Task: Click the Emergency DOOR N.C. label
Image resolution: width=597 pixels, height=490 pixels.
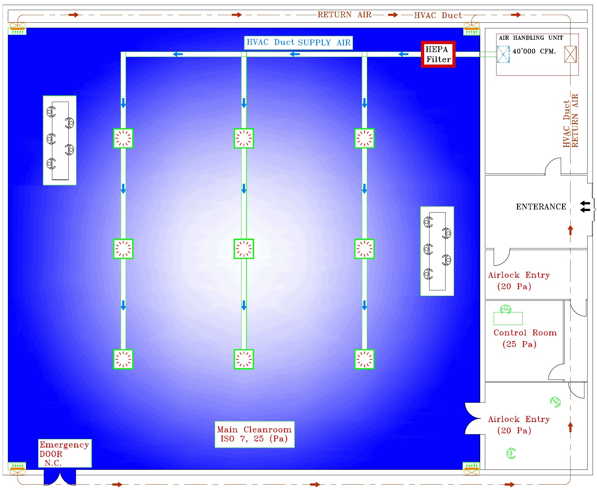Action: [65, 453]
